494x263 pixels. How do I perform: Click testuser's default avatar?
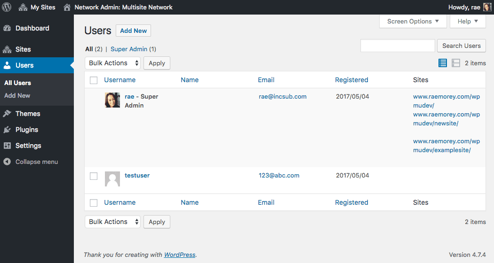pos(112,179)
